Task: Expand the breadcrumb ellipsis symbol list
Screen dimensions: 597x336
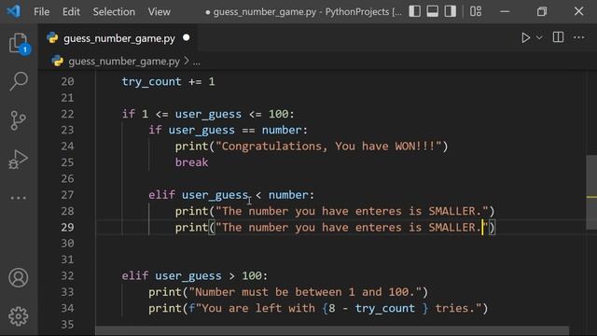Action: click(x=197, y=62)
